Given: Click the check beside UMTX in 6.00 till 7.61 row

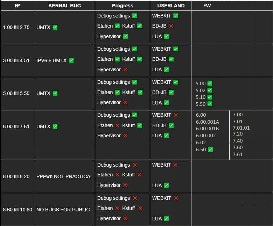Looking at the screenshot, I should 55,126.
